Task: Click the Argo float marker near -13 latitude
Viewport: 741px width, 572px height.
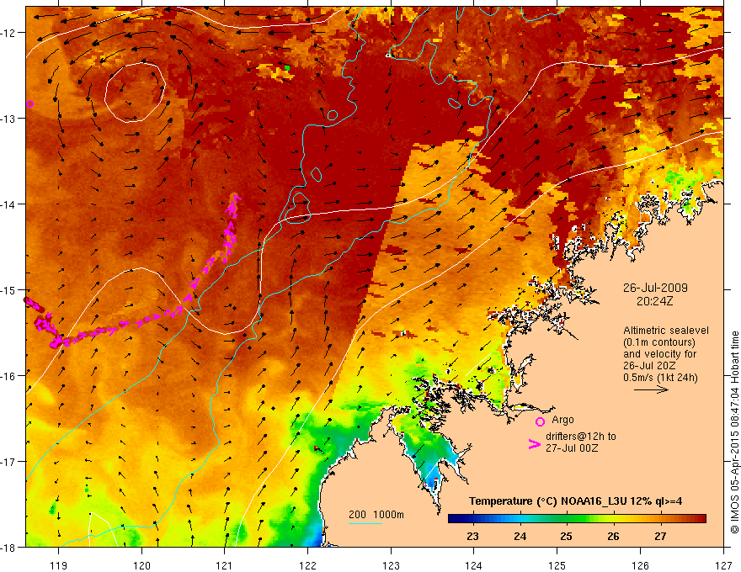Action: click(30, 103)
